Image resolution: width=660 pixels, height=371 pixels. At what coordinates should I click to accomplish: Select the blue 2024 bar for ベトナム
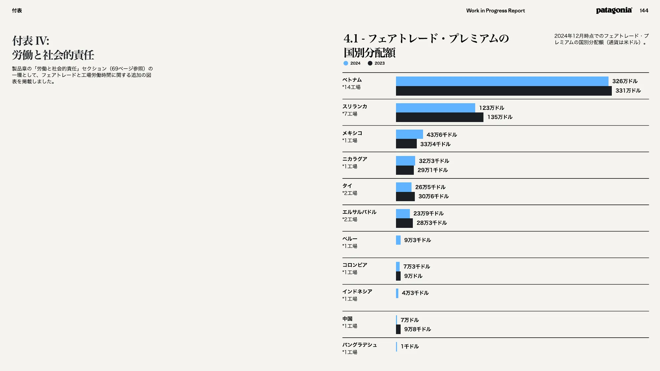(x=502, y=81)
